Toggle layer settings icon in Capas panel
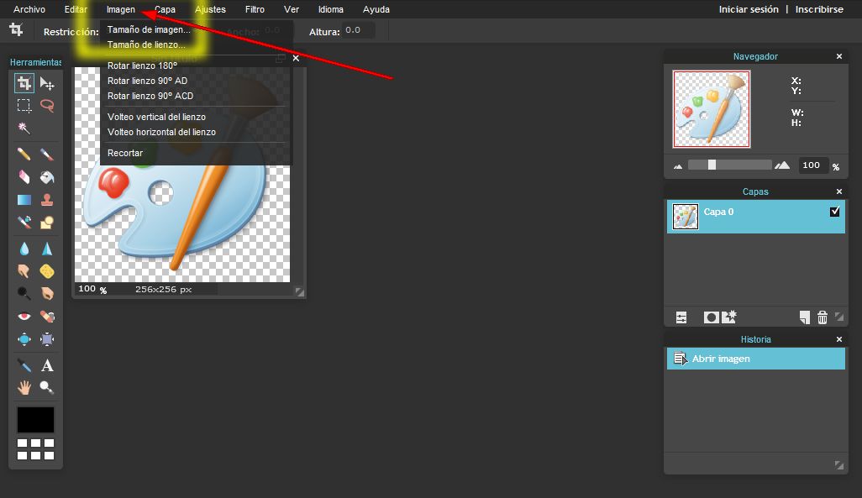Viewport: 862px width, 498px height. point(681,317)
